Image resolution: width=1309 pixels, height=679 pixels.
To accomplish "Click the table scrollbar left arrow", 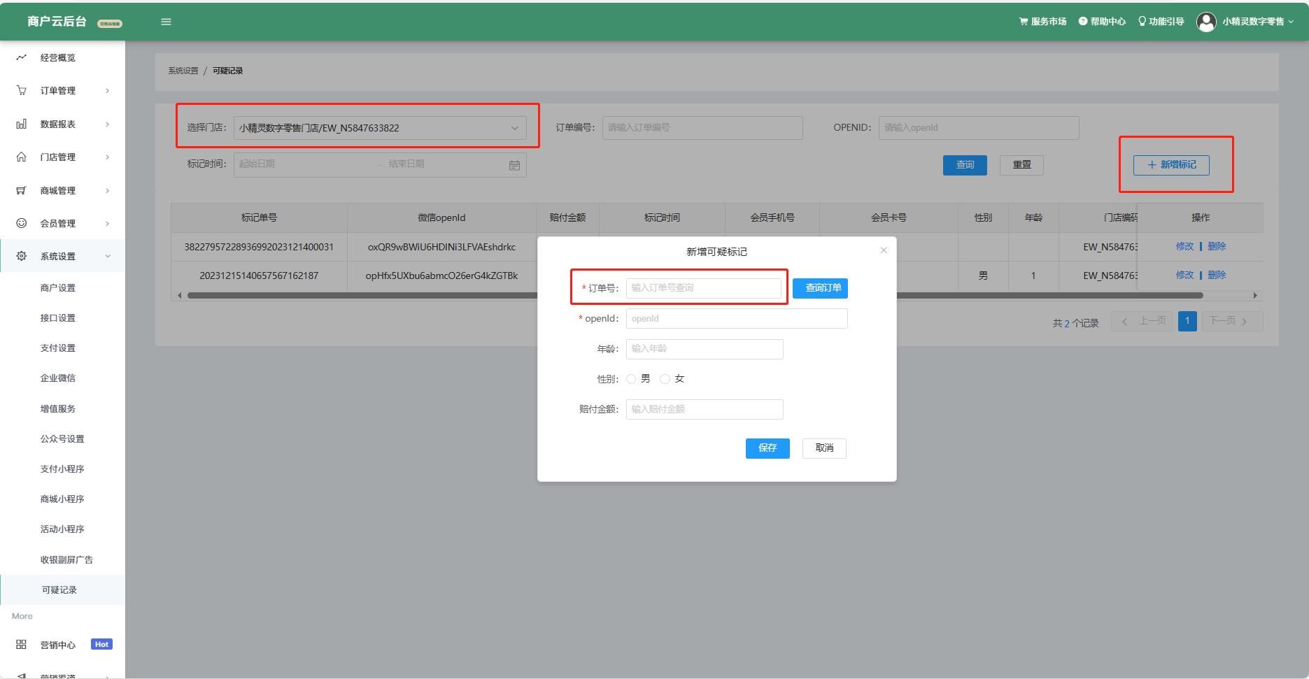I will pyautogui.click(x=180, y=296).
